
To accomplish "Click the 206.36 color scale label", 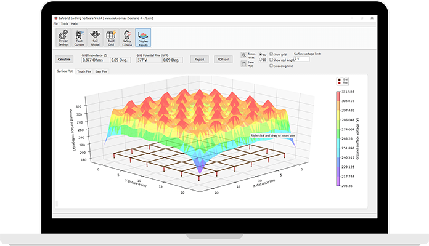I will pyautogui.click(x=347, y=186).
